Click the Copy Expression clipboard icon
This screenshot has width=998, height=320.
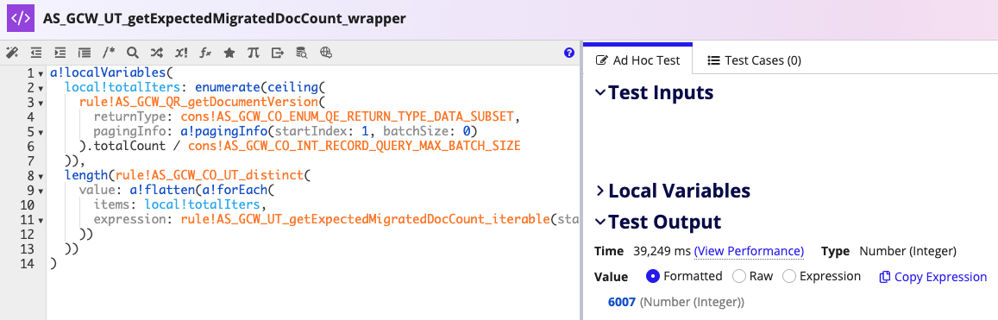coord(885,277)
